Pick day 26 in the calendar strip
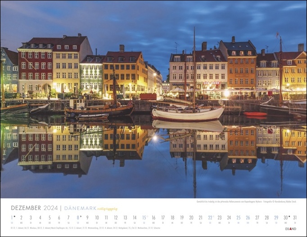Image resolution: width=307 pixels, height=237 pixels. 248,218
